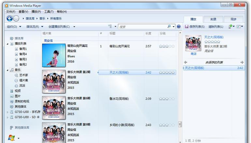Viewport: 251px width, 143px height.
Task: Select 音乐大师课 第6期 album cover
Action: 54,108
